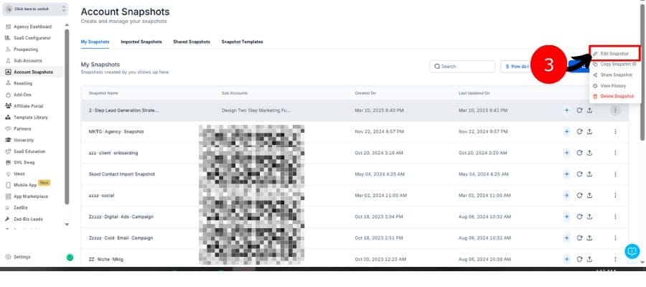Refresh the Zzzzz Cold Email Campaign snapshot
Screen dimensions: 646x287
tap(579, 238)
